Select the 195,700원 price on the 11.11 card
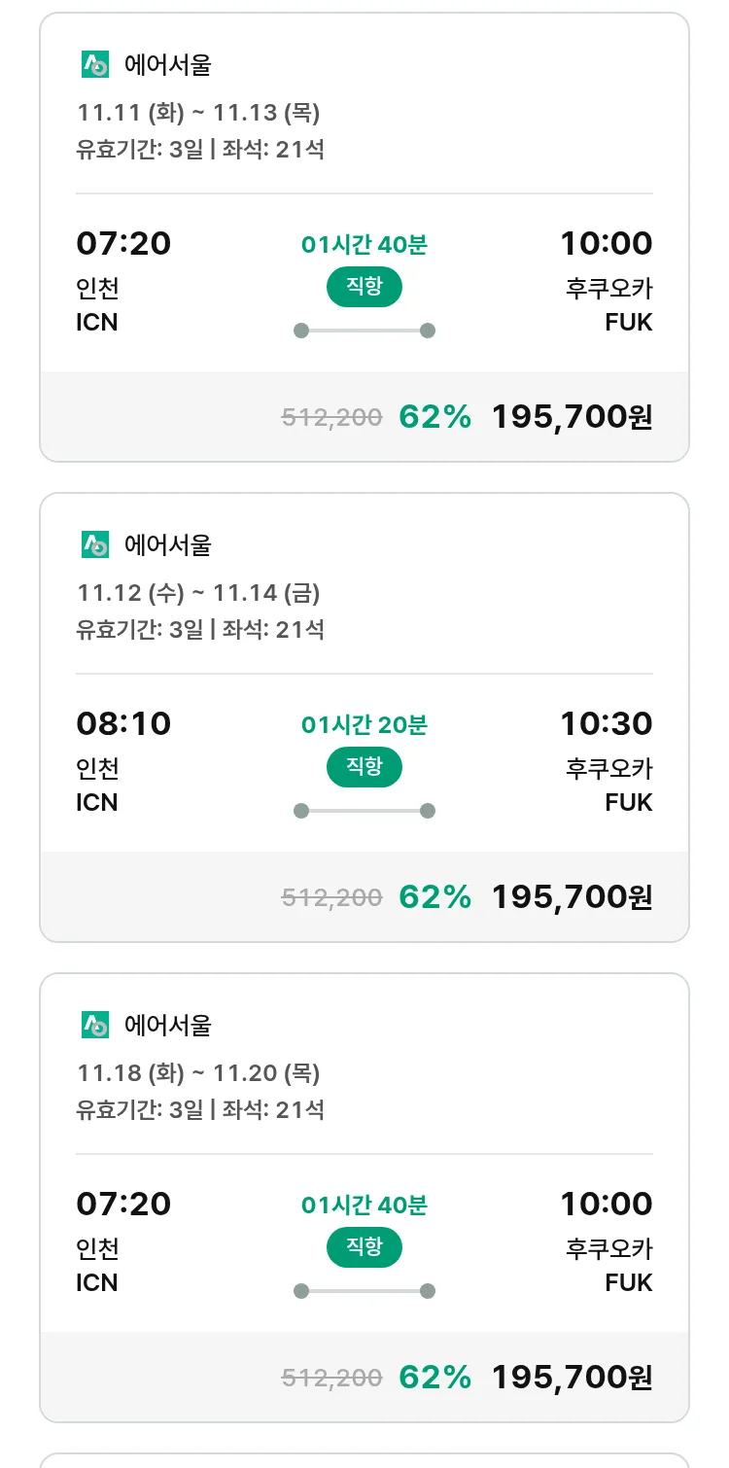 click(x=572, y=417)
